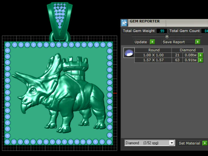208x156 pixels.
Task: Click the GEM REPORTER title bar
Action: (x=164, y=23)
